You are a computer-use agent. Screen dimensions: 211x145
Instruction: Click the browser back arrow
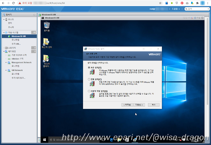(3, 3)
